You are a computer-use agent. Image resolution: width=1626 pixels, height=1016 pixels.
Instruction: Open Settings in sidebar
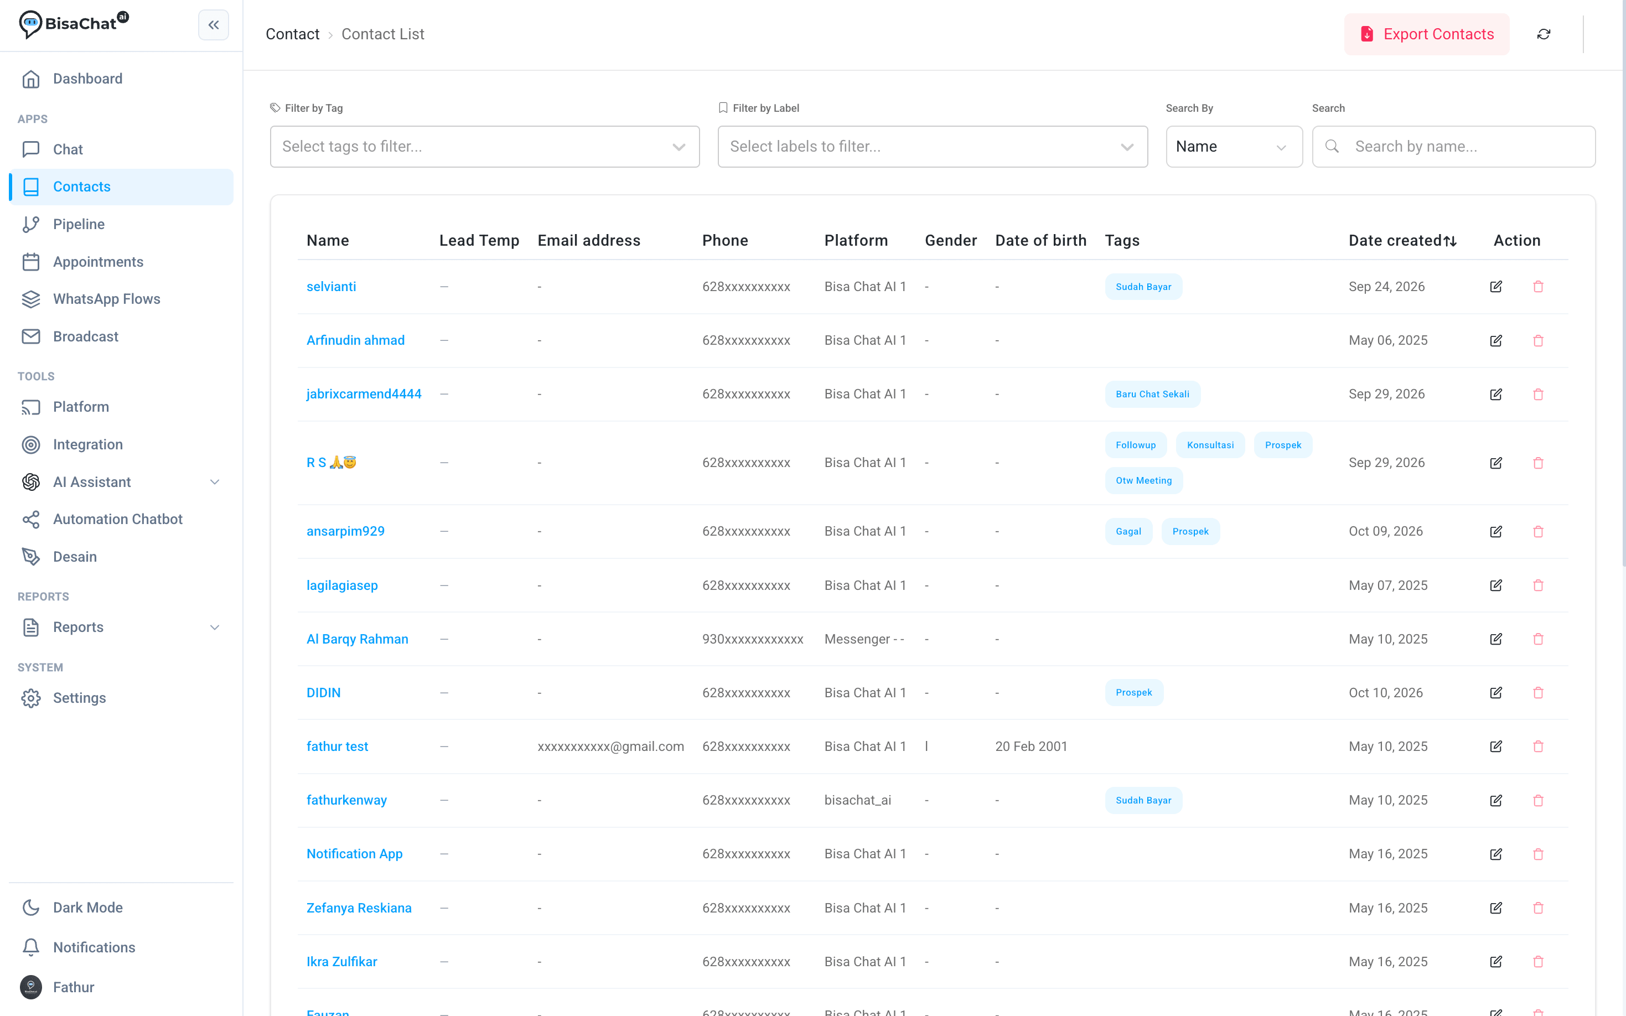coord(121,697)
